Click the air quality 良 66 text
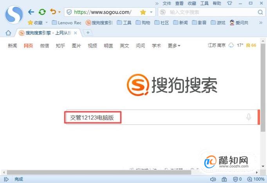 point(251,45)
